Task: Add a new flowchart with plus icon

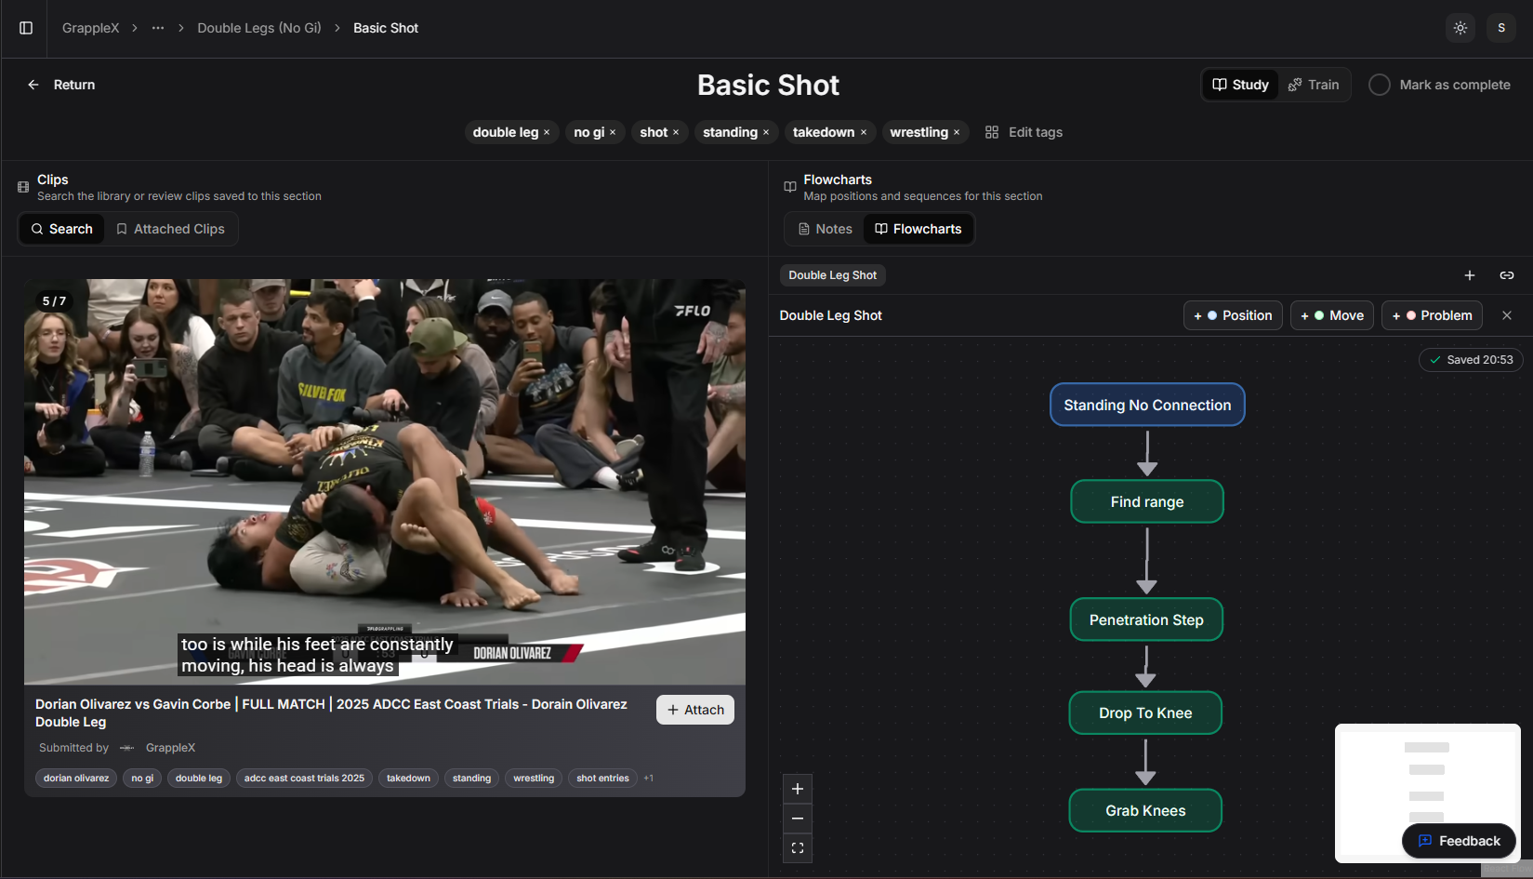Action: click(x=1470, y=275)
